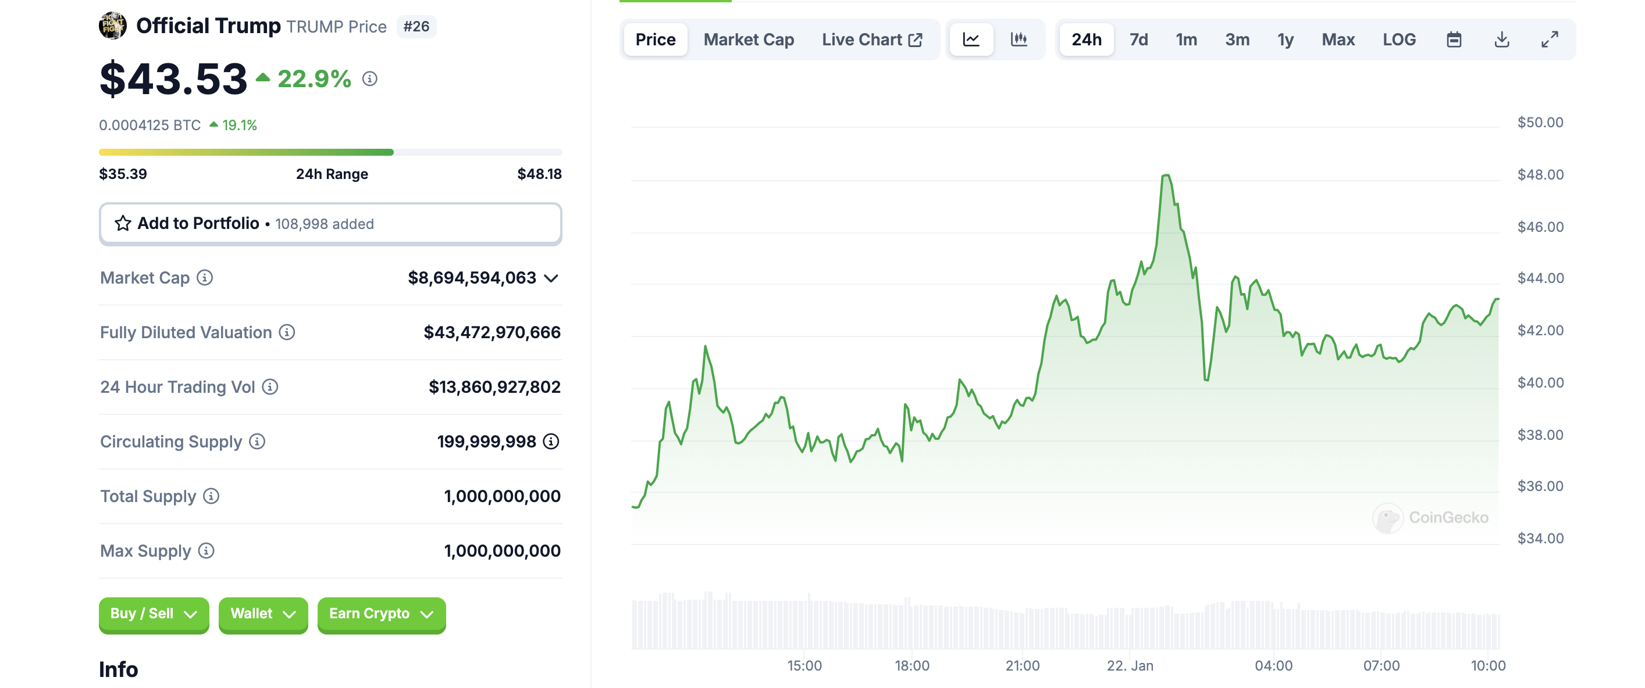1645x688 pixels.
Task: Click info icon for Fully Diluted Valuation
Action: click(x=287, y=332)
